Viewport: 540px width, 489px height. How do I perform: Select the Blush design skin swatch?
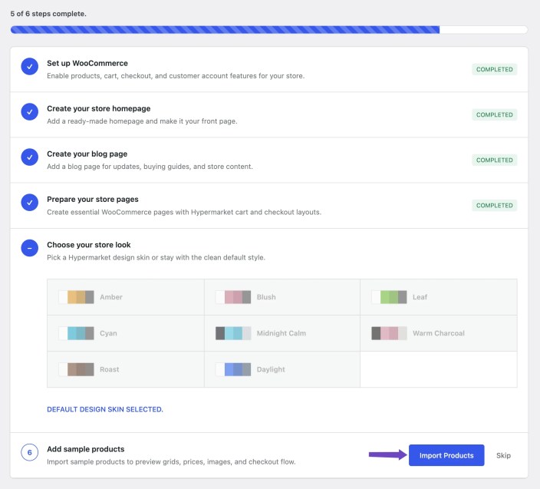point(233,297)
